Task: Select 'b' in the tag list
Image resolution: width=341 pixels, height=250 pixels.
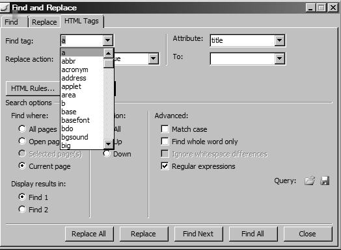Action: click(x=82, y=103)
